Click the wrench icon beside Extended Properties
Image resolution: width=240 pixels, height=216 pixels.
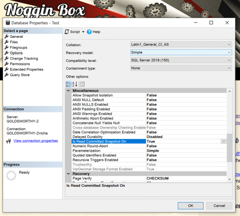7,69
